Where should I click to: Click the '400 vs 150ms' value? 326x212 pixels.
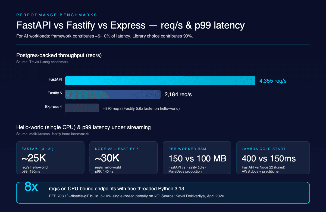(x=269, y=158)
